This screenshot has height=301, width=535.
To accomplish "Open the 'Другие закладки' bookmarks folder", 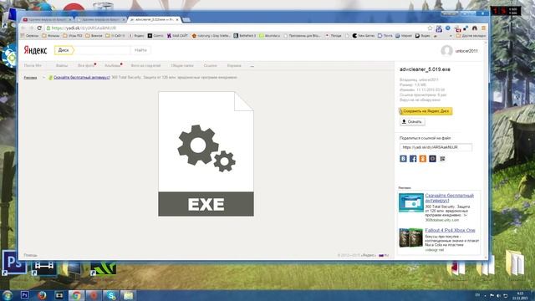I will 471,35.
